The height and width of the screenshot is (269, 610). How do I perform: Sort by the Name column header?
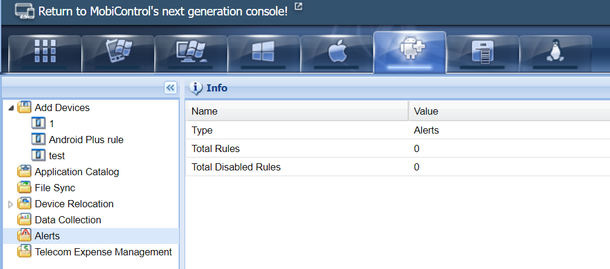tap(205, 111)
